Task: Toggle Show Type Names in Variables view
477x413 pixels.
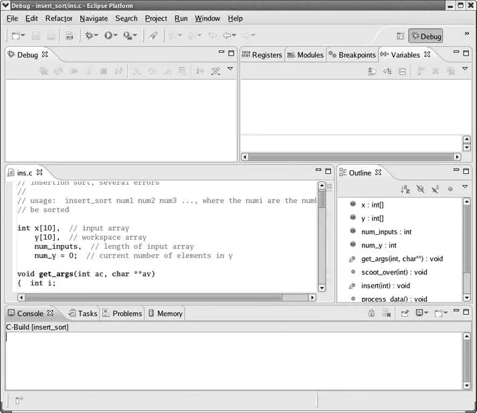Action: [371, 71]
